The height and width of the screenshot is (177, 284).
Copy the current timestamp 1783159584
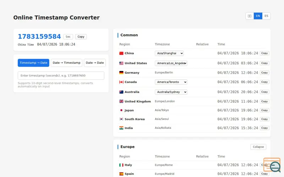pyautogui.click(x=81, y=37)
